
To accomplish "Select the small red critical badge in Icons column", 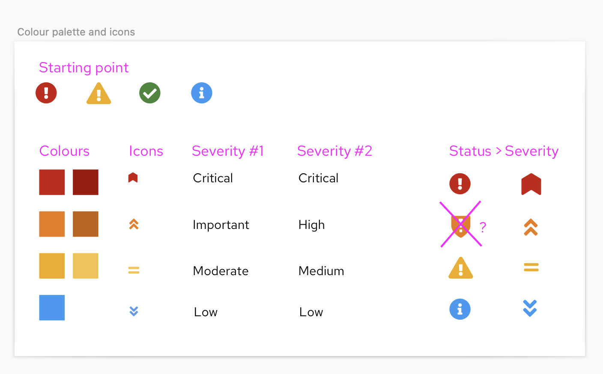I will coord(133,178).
